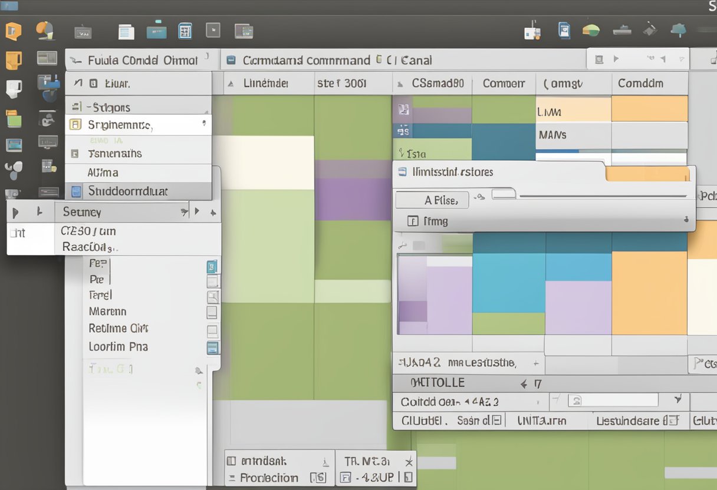This screenshot has width=717, height=490.
Task: Toggle the checkbox beside the Fe? row
Action: 212,267
